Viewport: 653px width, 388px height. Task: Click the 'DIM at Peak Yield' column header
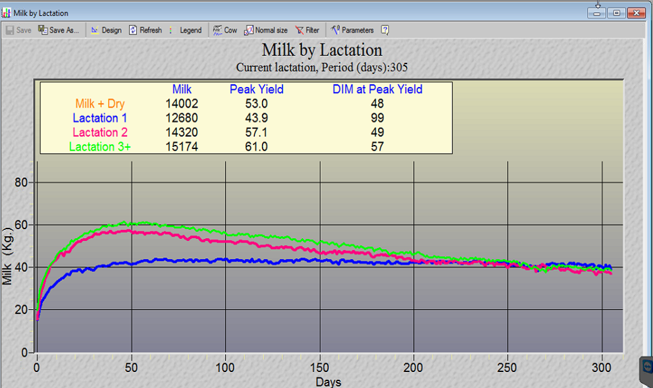[377, 90]
